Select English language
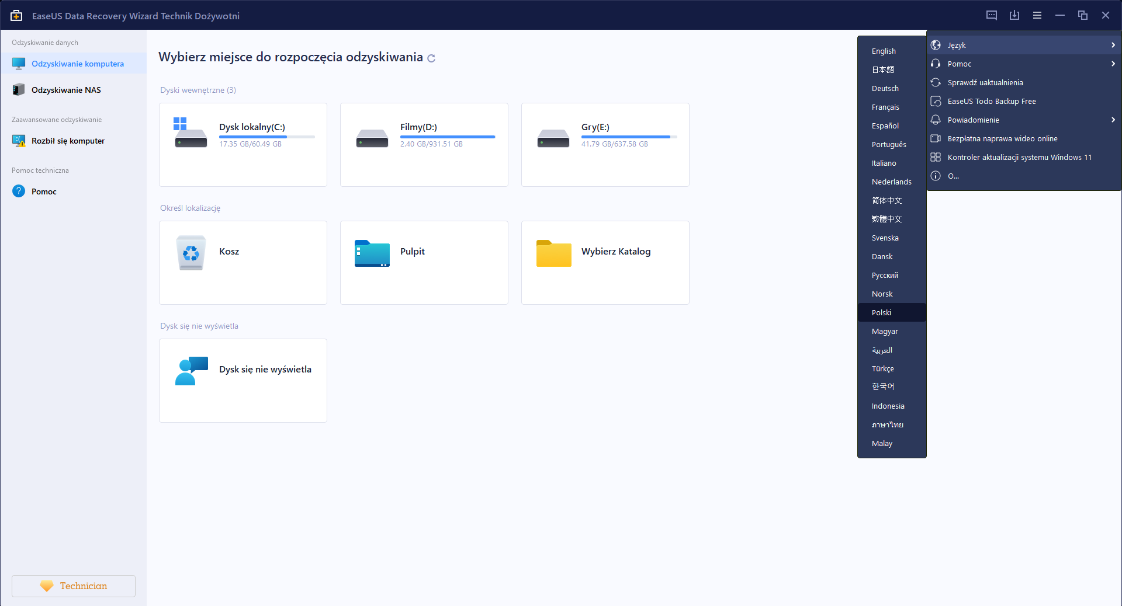This screenshot has width=1122, height=606. 892,51
